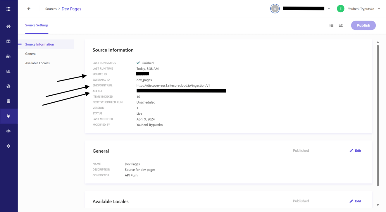The width and height of the screenshot is (386, 212).
Task: Open the database stack sidebar icon
Action: click(8, 101)
